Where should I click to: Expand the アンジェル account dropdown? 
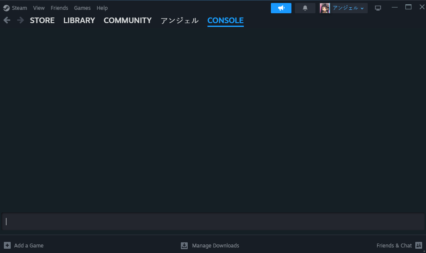348,8
